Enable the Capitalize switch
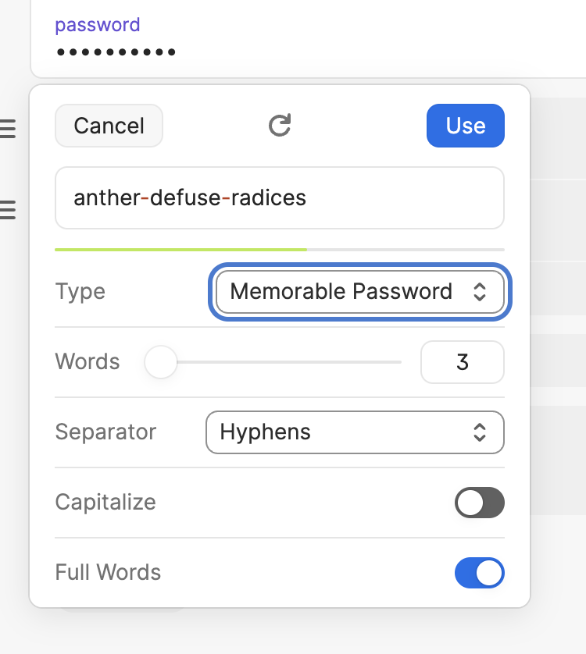This screenshot has height=654, width=586. [x=479, y=503]
